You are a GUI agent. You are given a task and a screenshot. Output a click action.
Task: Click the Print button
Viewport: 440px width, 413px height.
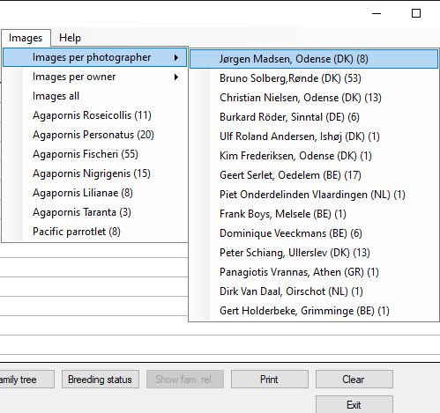tap(270, 380)
